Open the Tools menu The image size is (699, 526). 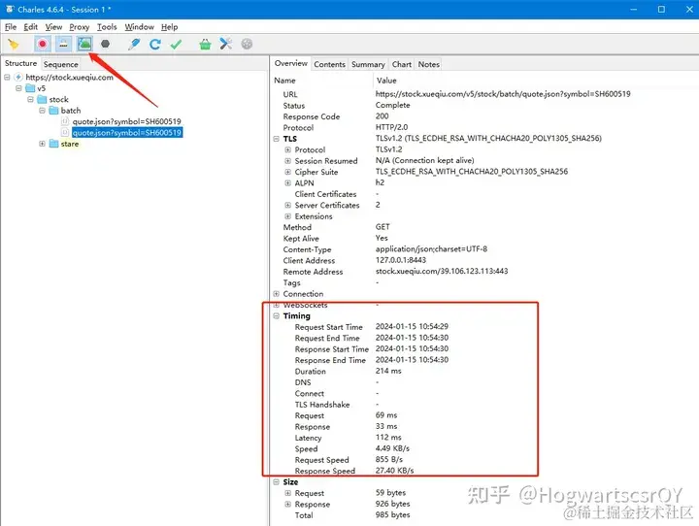pos(107,27)
